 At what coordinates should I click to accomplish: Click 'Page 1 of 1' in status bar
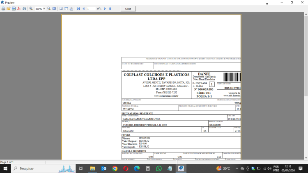pos(7,162)
